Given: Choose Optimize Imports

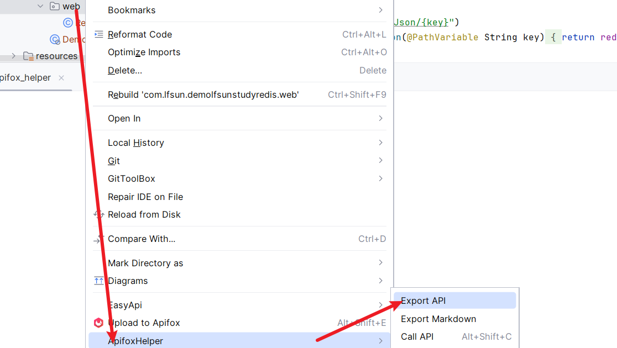Looking at the screenshot, I should 143,52.
